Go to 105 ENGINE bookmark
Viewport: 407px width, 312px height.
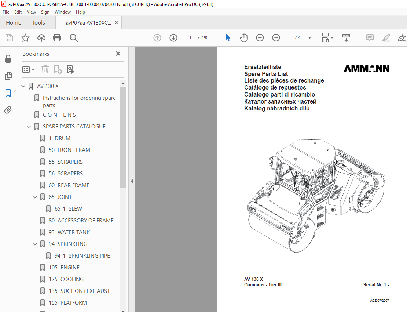pyautogui.click(x=64, y=268)
